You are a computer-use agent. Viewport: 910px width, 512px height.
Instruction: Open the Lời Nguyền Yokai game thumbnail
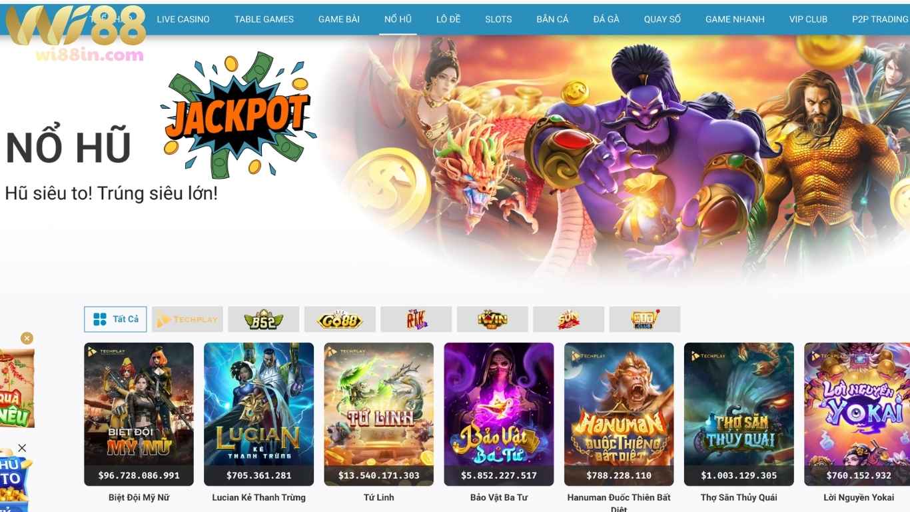click(857, 414)
